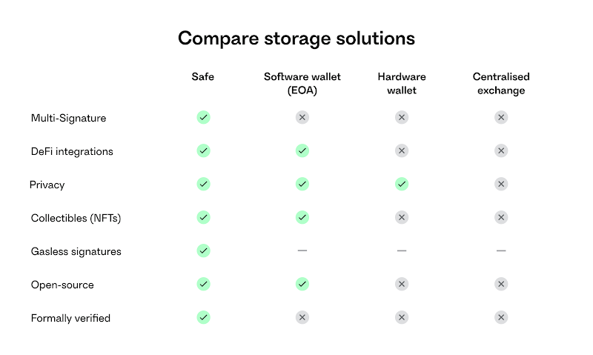The image size is (593, 355).
Task: Click the Safe Formally verified checkmark
Action: coord(203,317)
